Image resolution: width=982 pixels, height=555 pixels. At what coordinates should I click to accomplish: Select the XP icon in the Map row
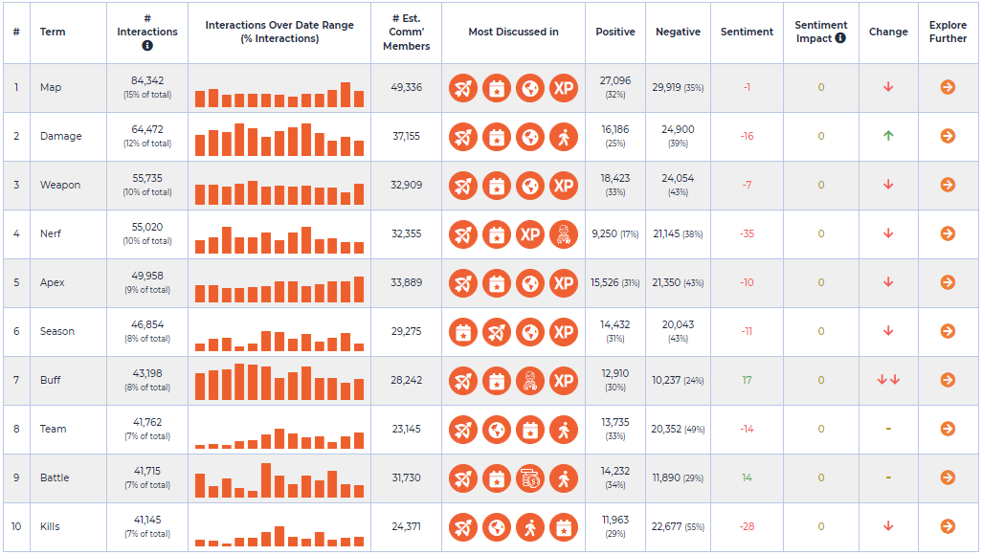coord(564,88)
